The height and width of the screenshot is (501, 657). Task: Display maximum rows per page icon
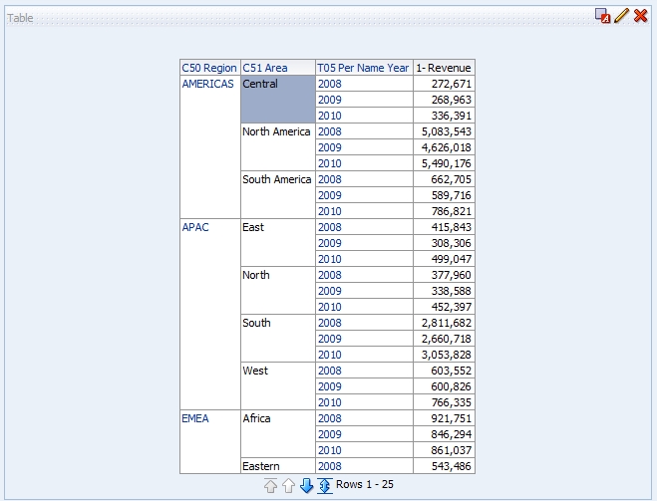click(324, 485)
